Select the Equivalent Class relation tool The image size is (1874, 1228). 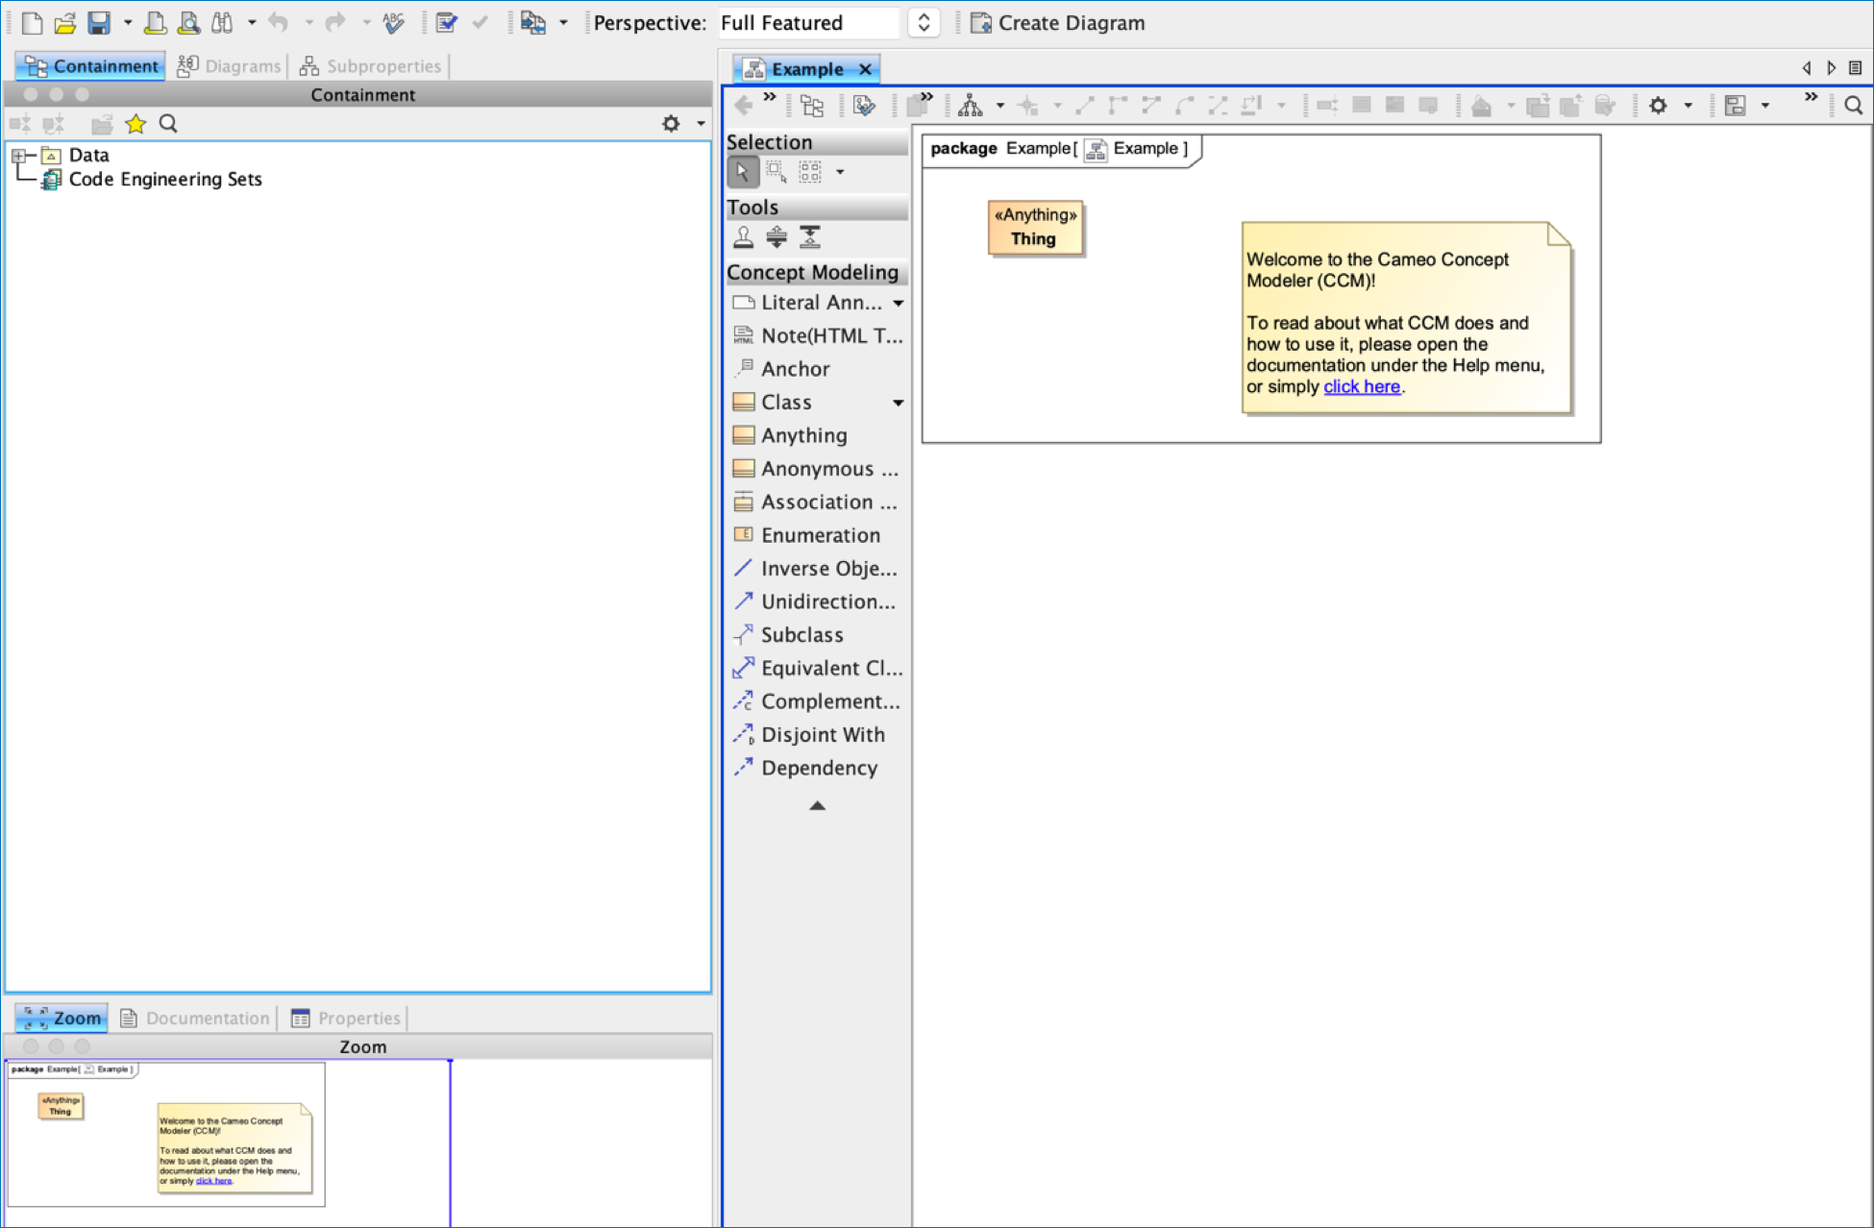tap(830, 669)
